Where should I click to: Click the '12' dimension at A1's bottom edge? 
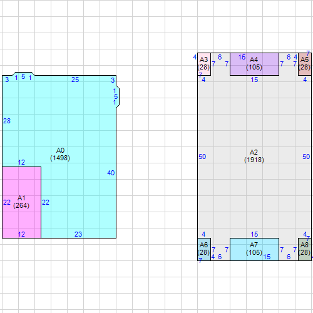tap(21, 234)
